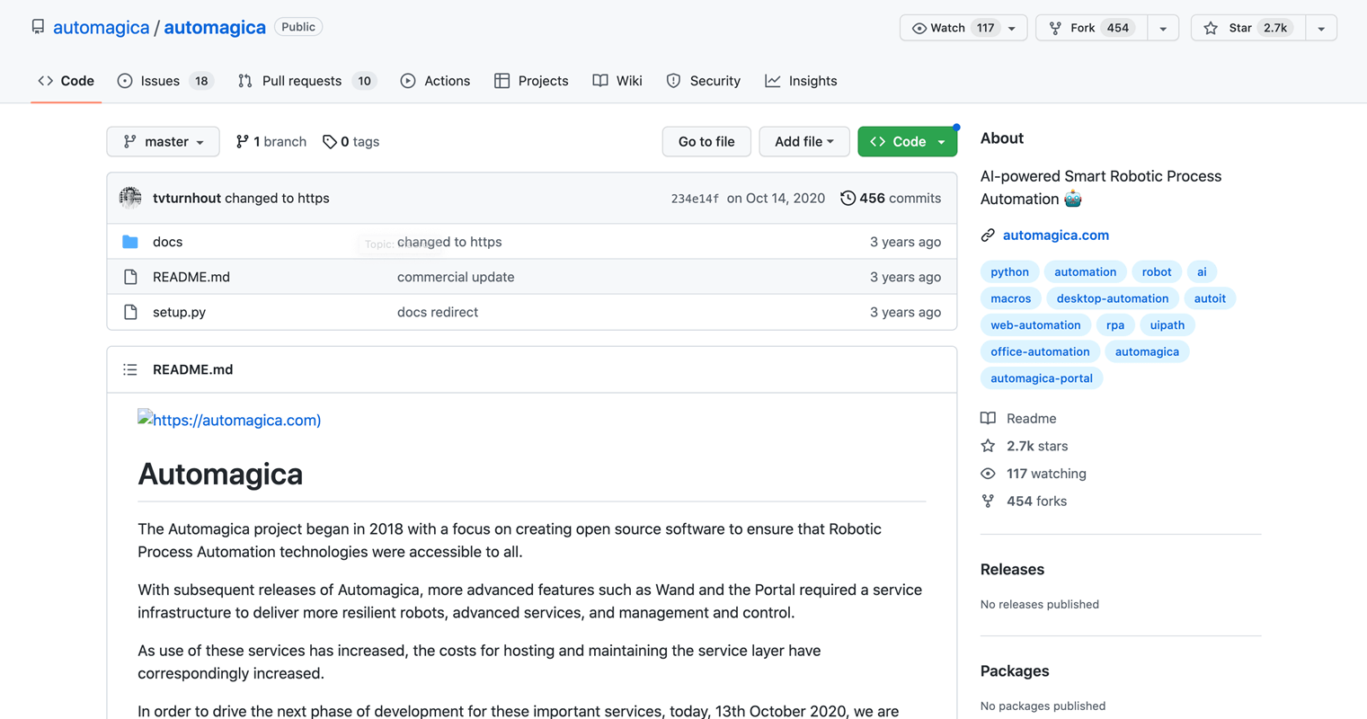Viewport: 1367px width, 719px height.
Task: Open the Pull requests tab
Action: coord(306,81)
